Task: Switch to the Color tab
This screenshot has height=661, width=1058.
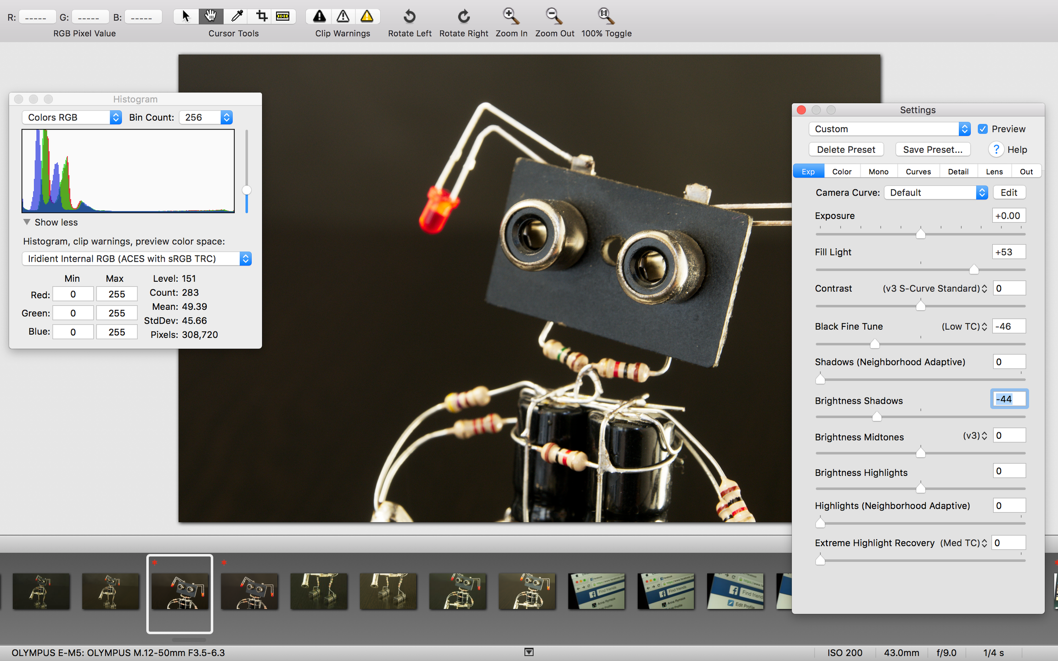Action: [842, 172]
